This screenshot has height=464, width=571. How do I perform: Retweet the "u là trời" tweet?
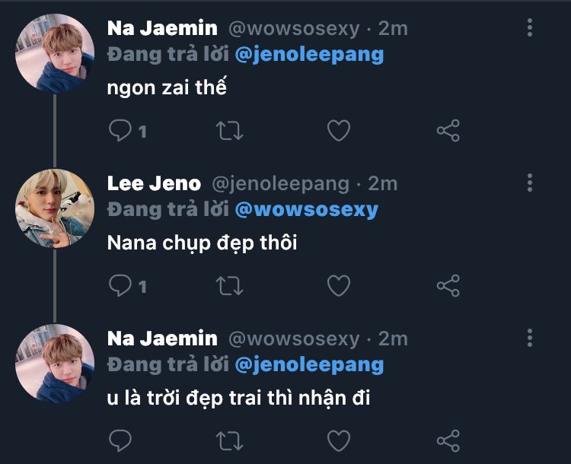(x=230, y=440)
